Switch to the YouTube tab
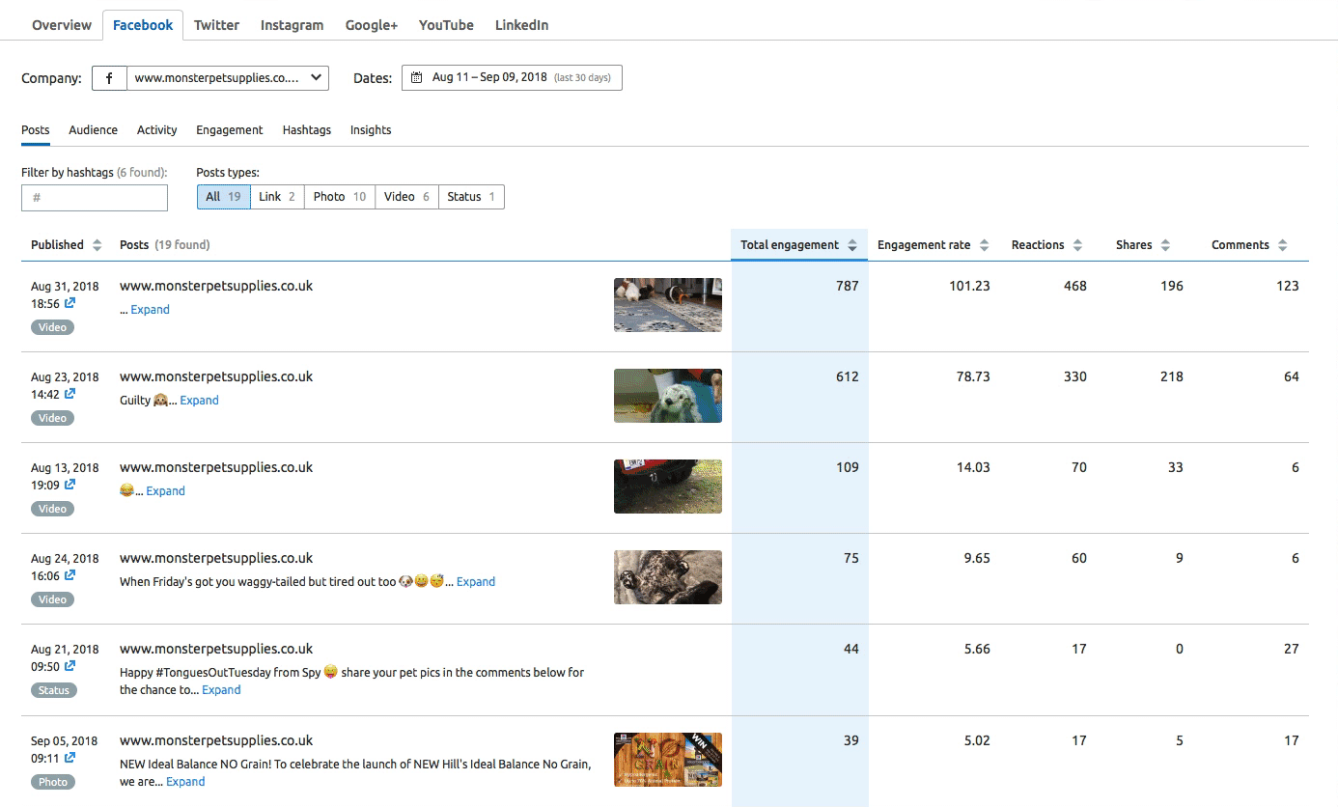 pyautogui.click(x=446, y=25)
